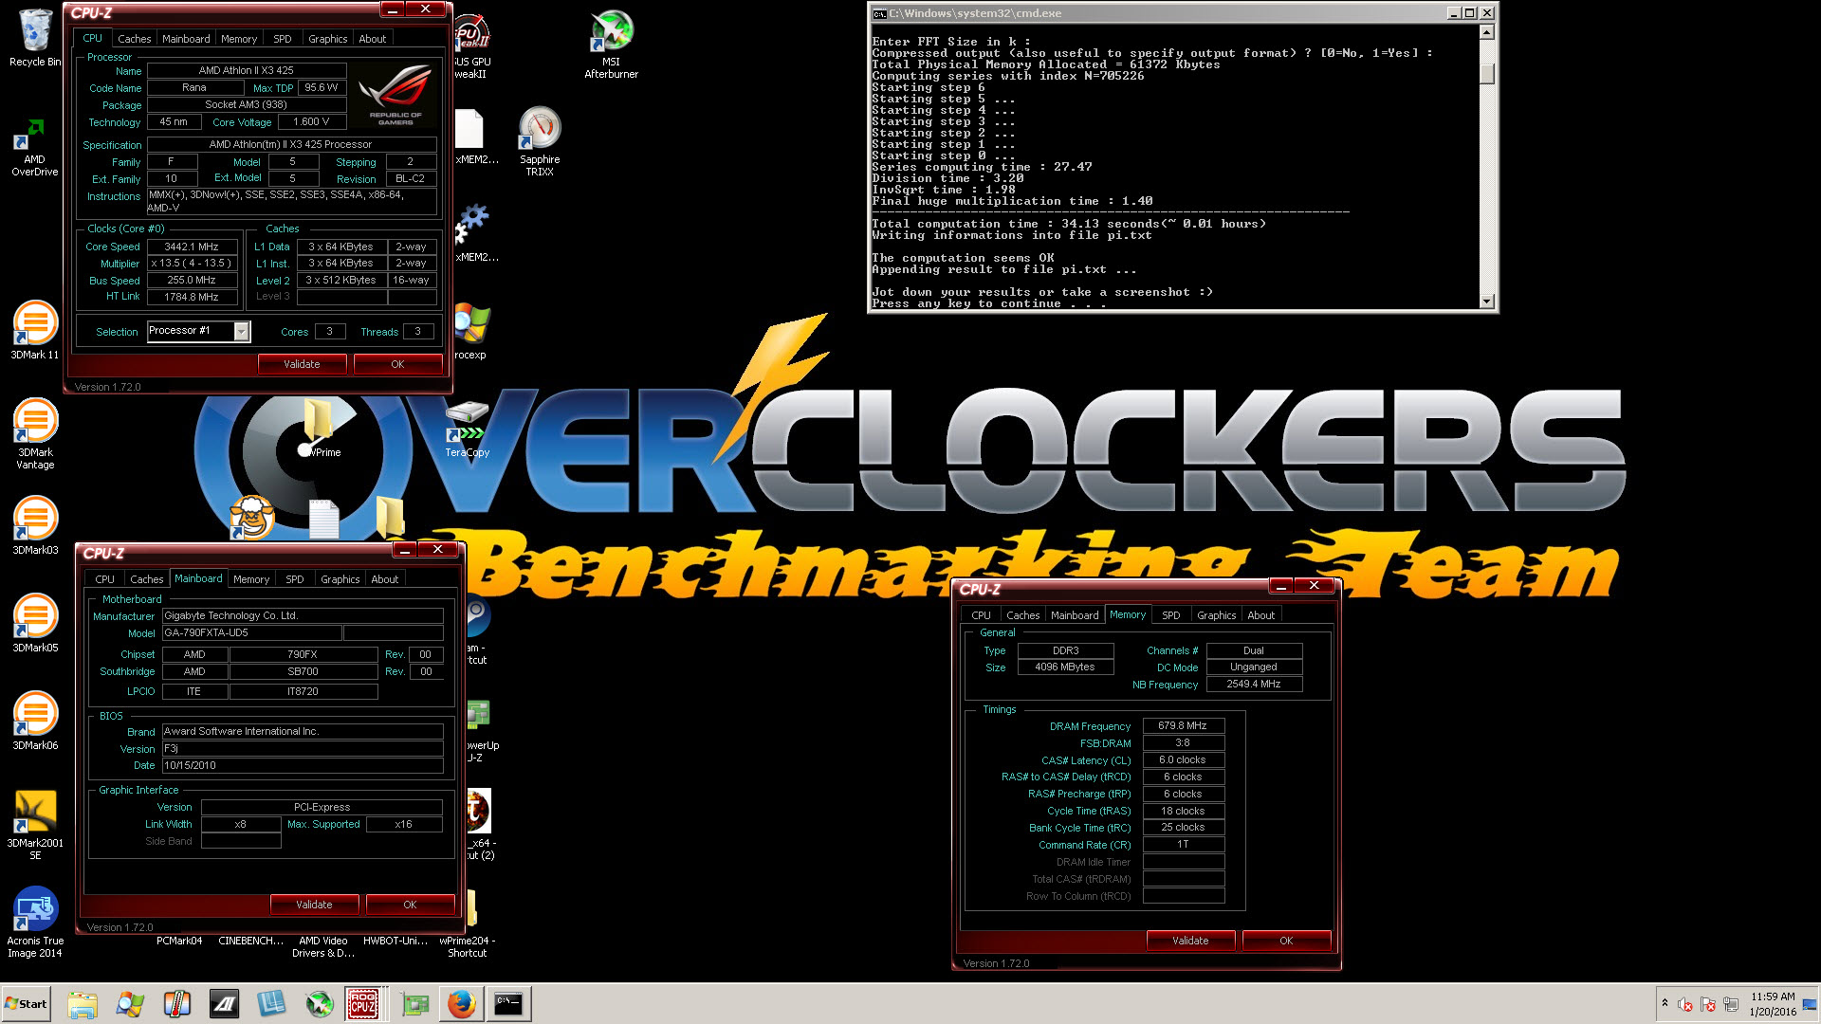
Task: Open the About tab in the processor CPU-Z window
Action: pyautogui.click(x=372, y=39)
